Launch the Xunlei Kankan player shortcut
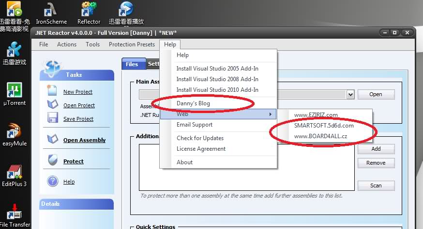The height and width of the screenshot is (229, 423). (126, 14)
